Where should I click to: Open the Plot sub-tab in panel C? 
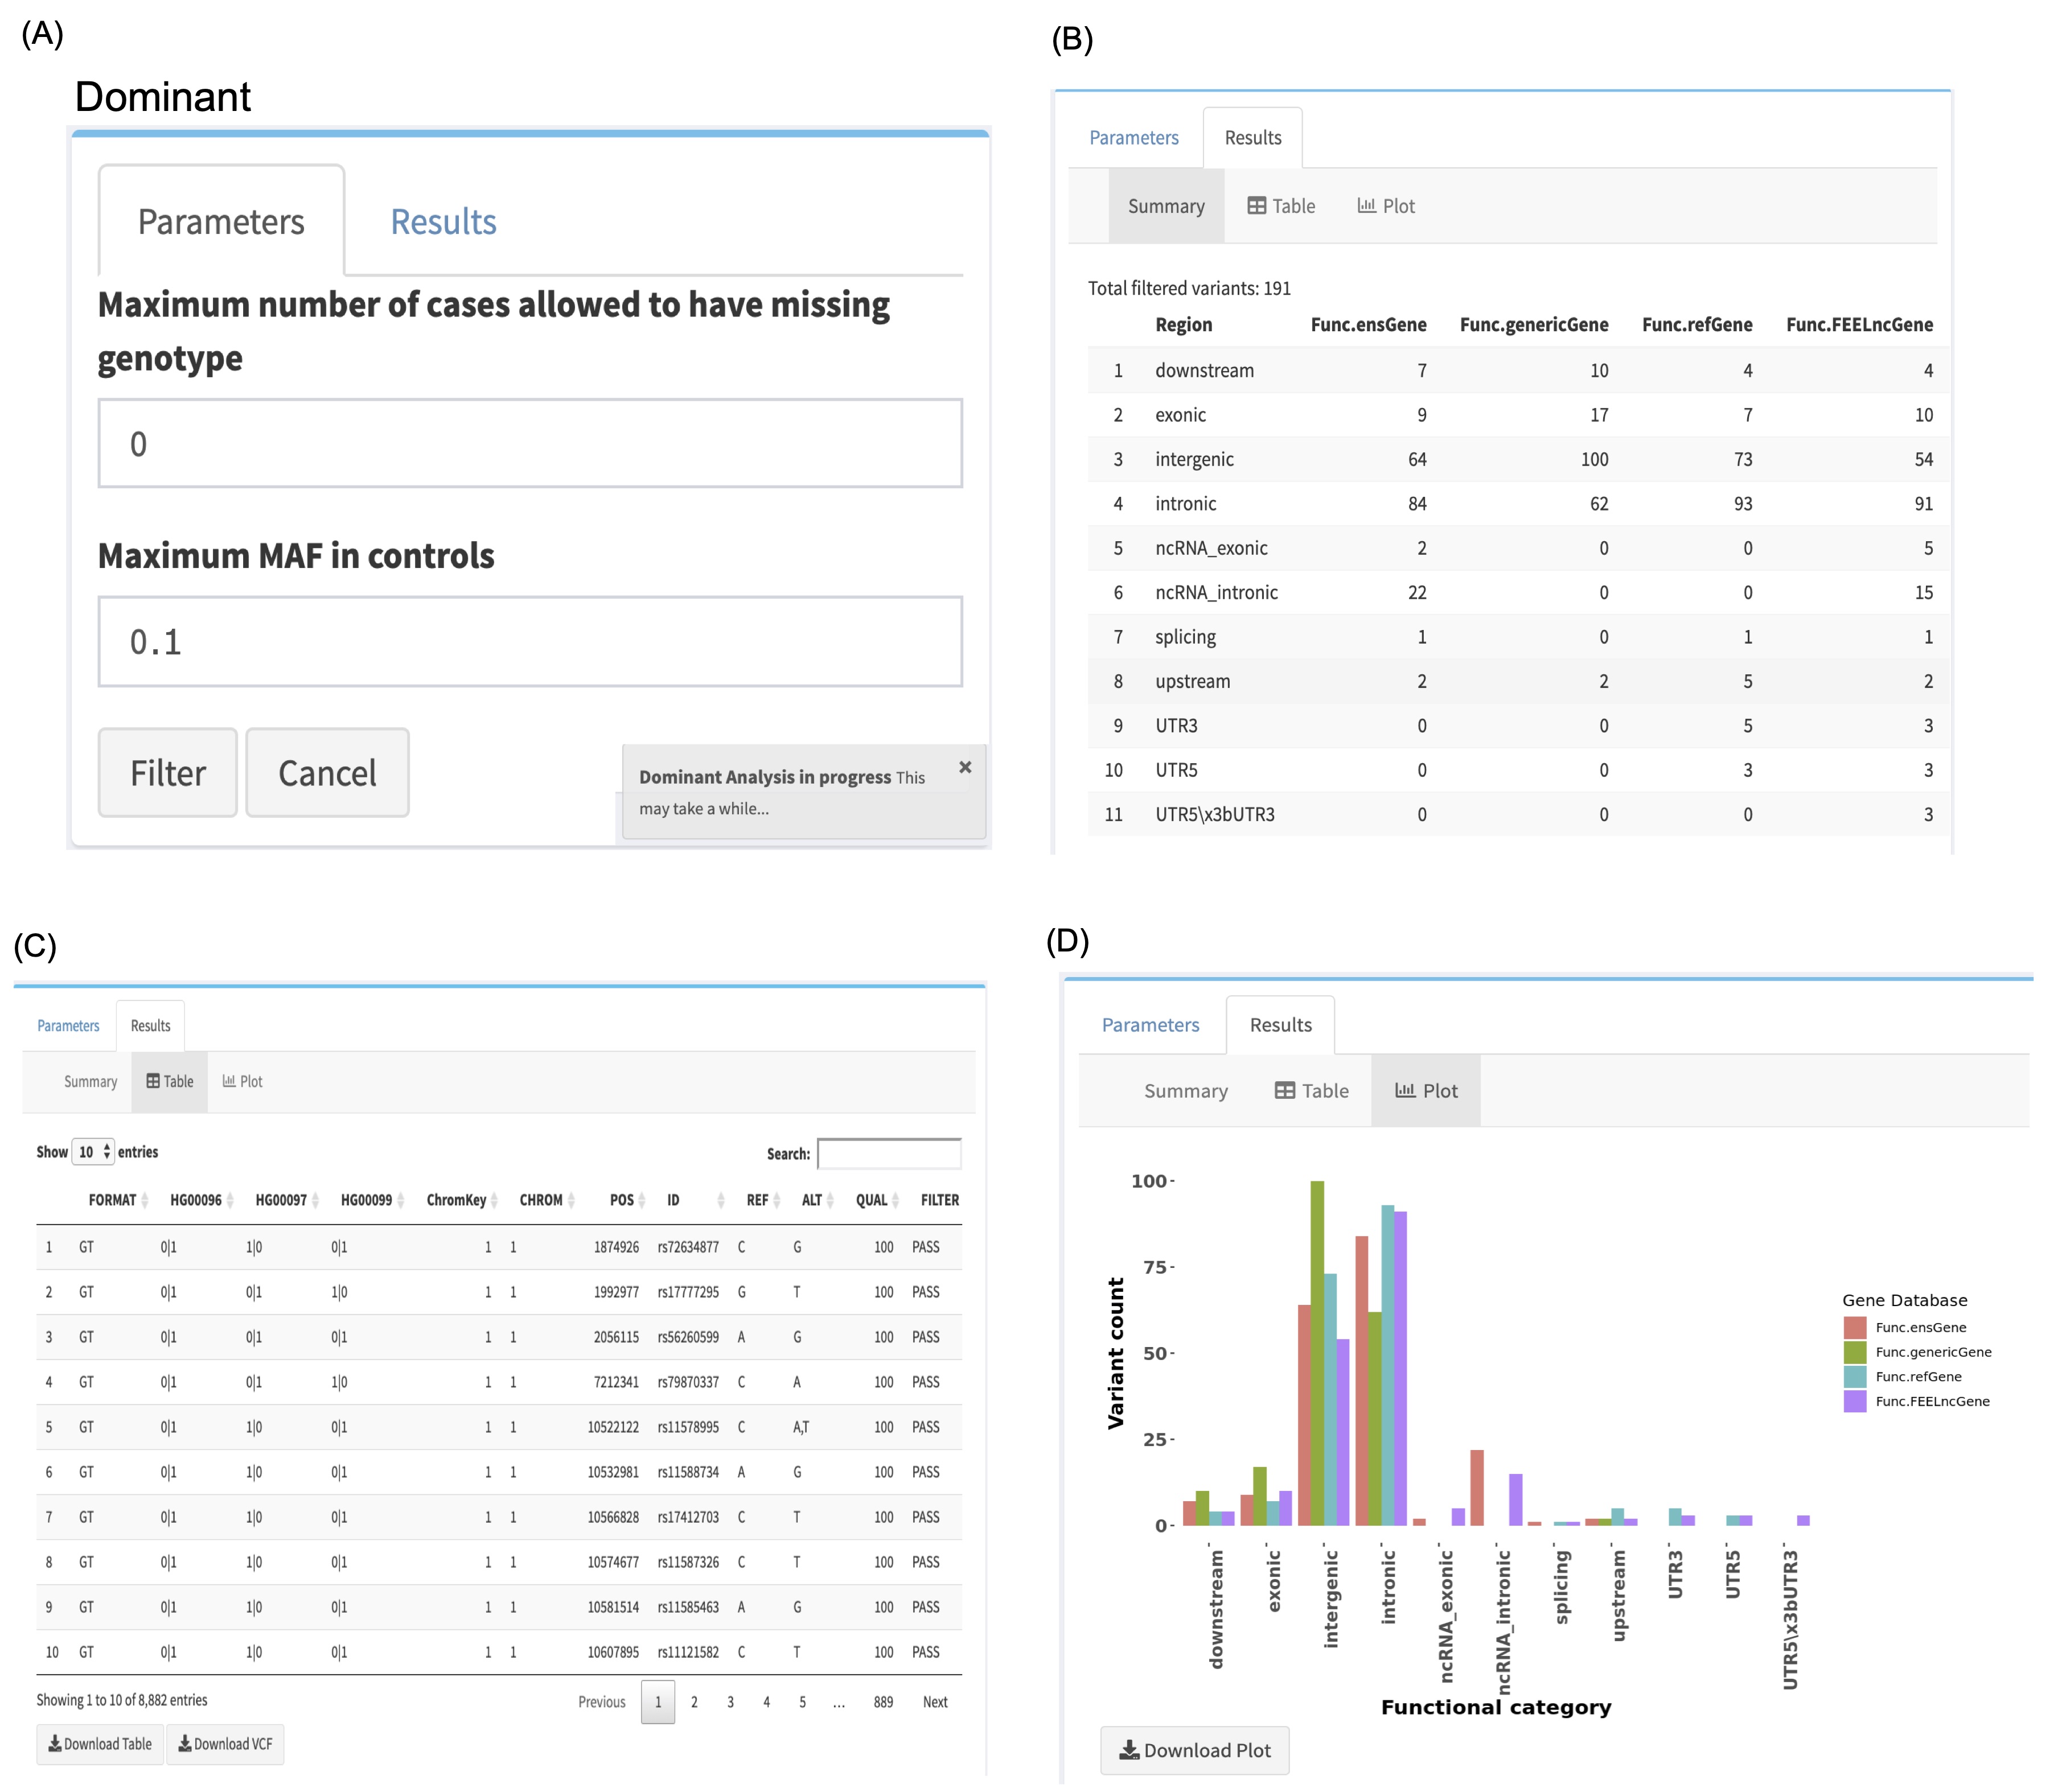pyautogui.click(x=242, y=1082)
